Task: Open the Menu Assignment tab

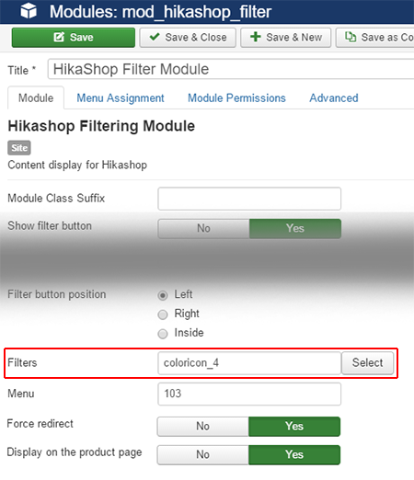Action: click(x=121, y=98)
